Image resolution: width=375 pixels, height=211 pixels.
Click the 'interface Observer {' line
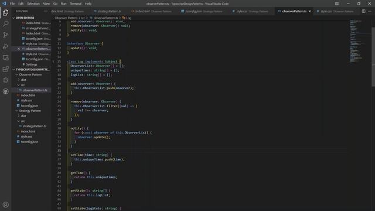click(x=85, y=43)
